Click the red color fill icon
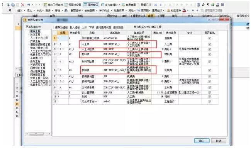251x148 pixels. (x=185, y=10)
